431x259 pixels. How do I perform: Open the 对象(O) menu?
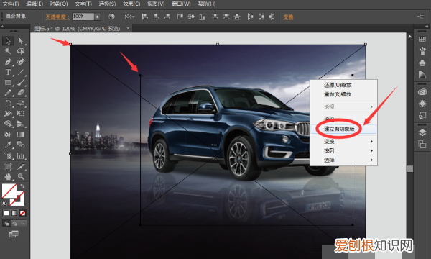tap(59, 4)
